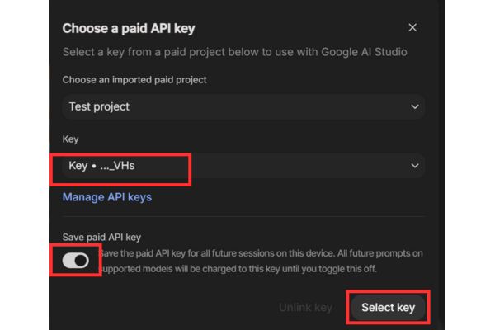The height and width of the screenshot is (330, 495).
Task: Click the bullet dot inside the Key field
Action: tap(93, 166)
